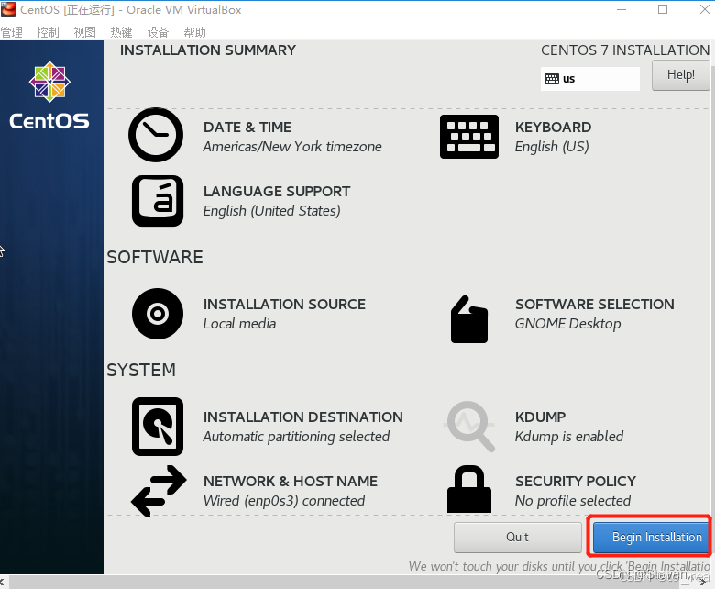This screenshot has width=715, height=589.
Task: Select LANGUAGE SUPPORT heading
Action: 277,192
